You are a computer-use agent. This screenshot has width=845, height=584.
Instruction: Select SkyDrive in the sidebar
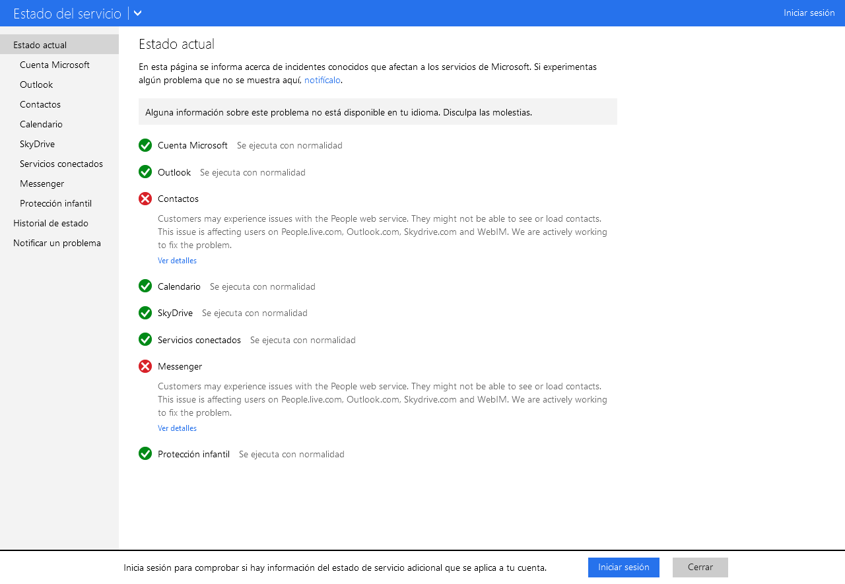[36, 144]
